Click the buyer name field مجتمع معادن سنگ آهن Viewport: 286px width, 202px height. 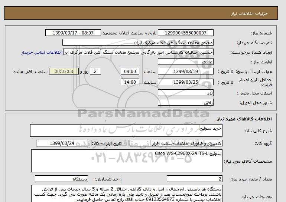click(x=138, y=42)
